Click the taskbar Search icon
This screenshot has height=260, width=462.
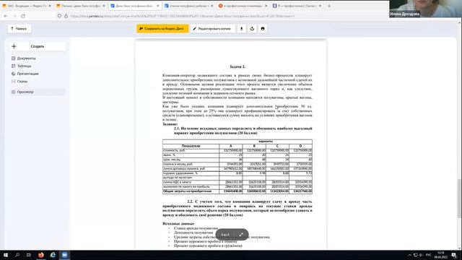click(x=17, y=255)
